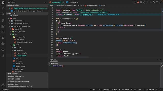163x91 pixels.
Task: Open the Search view in the activity bar
Action: pos(3,8)
